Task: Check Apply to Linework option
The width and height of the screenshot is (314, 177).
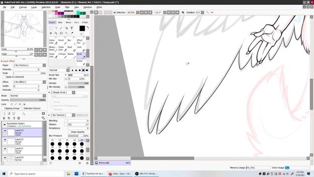Action: pos(4,77)
